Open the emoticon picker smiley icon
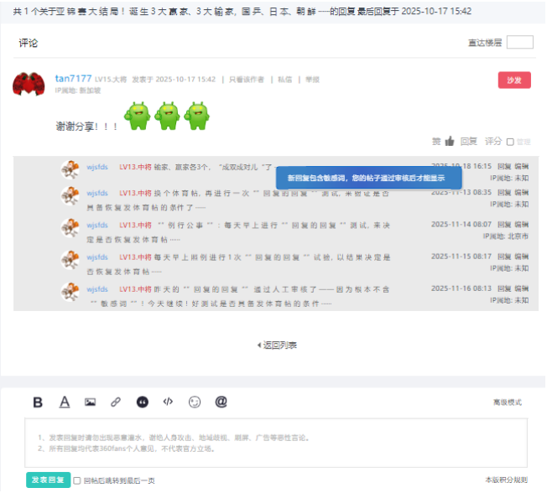547x493 pixels. click(x=195, y=402)
